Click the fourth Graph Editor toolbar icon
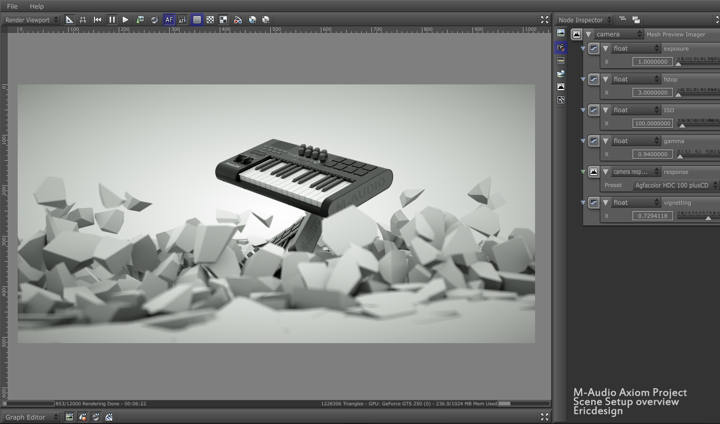 (109, 417)
